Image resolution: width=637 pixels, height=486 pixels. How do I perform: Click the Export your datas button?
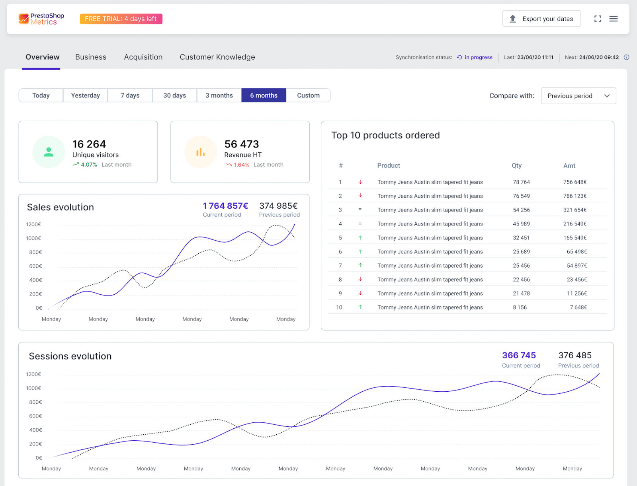(x=541, y=19)
